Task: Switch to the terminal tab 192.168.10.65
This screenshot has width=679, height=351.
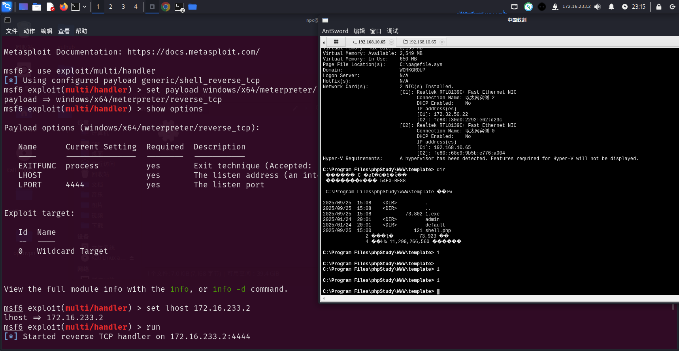Action: (x=369, y=42)
